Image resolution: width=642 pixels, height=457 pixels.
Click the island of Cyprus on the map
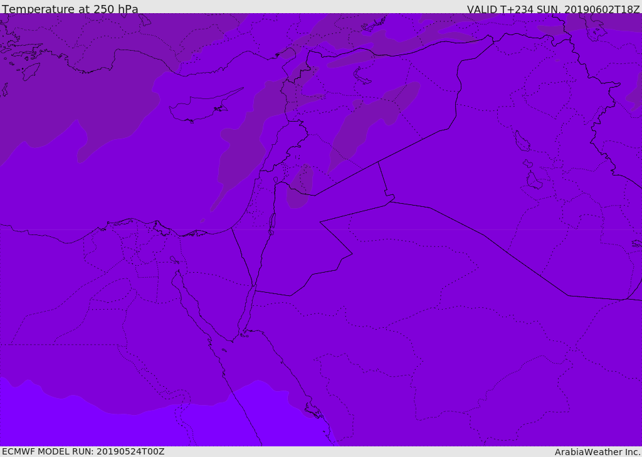201,107
